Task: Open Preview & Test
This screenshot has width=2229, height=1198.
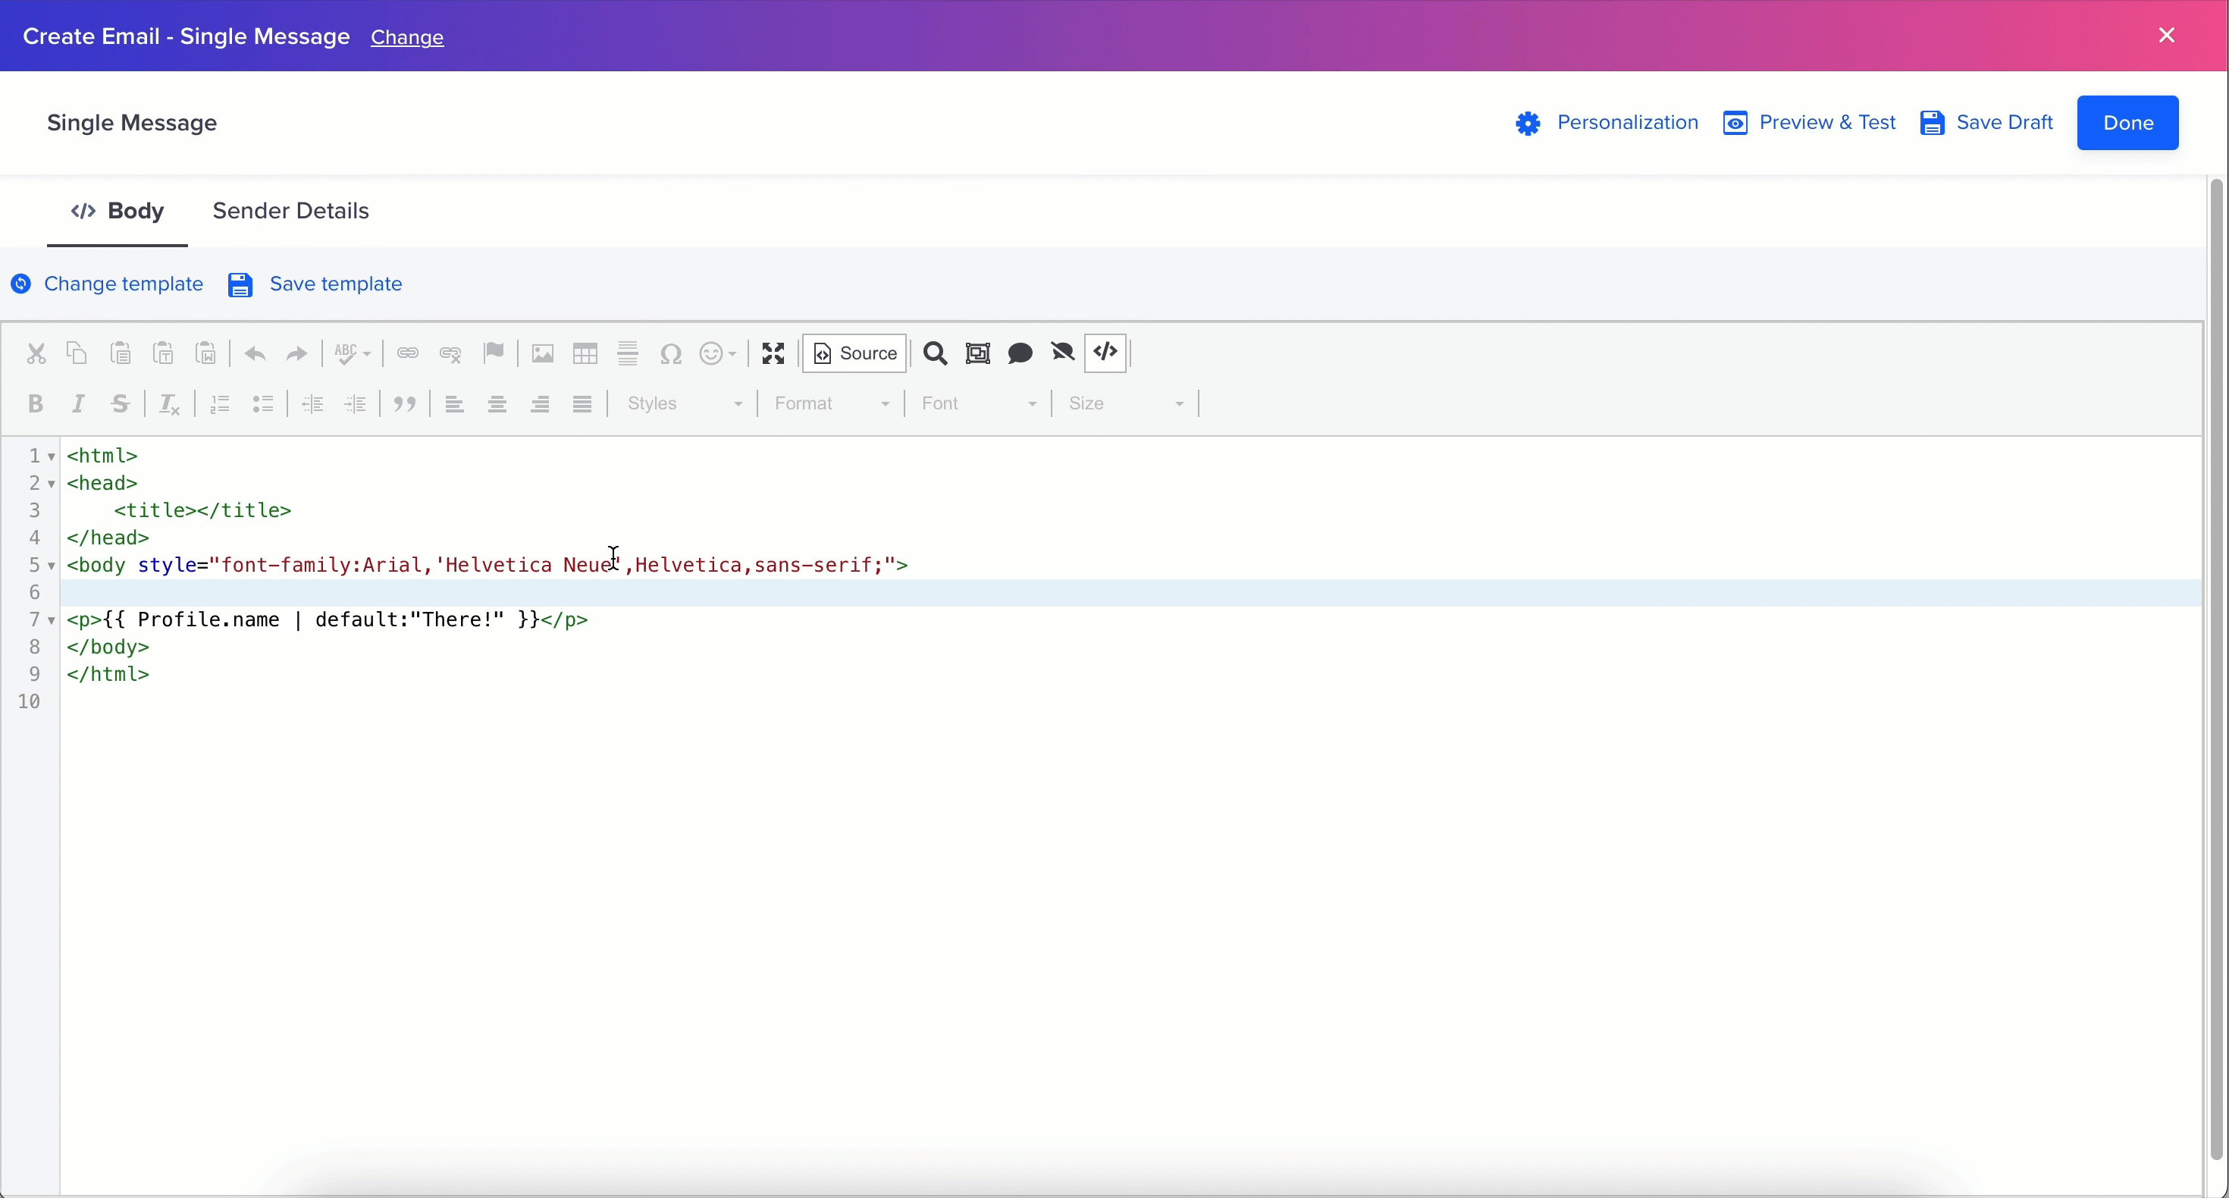Action: [x=1809, y=123]
